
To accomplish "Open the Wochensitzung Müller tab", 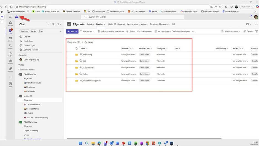I will click(x=137, y=24).
